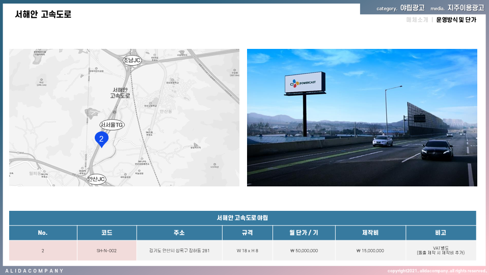The height and width of the screenshot is (275, 489).
Task: Click the 주소 column header
Action: tap(179, 233)
